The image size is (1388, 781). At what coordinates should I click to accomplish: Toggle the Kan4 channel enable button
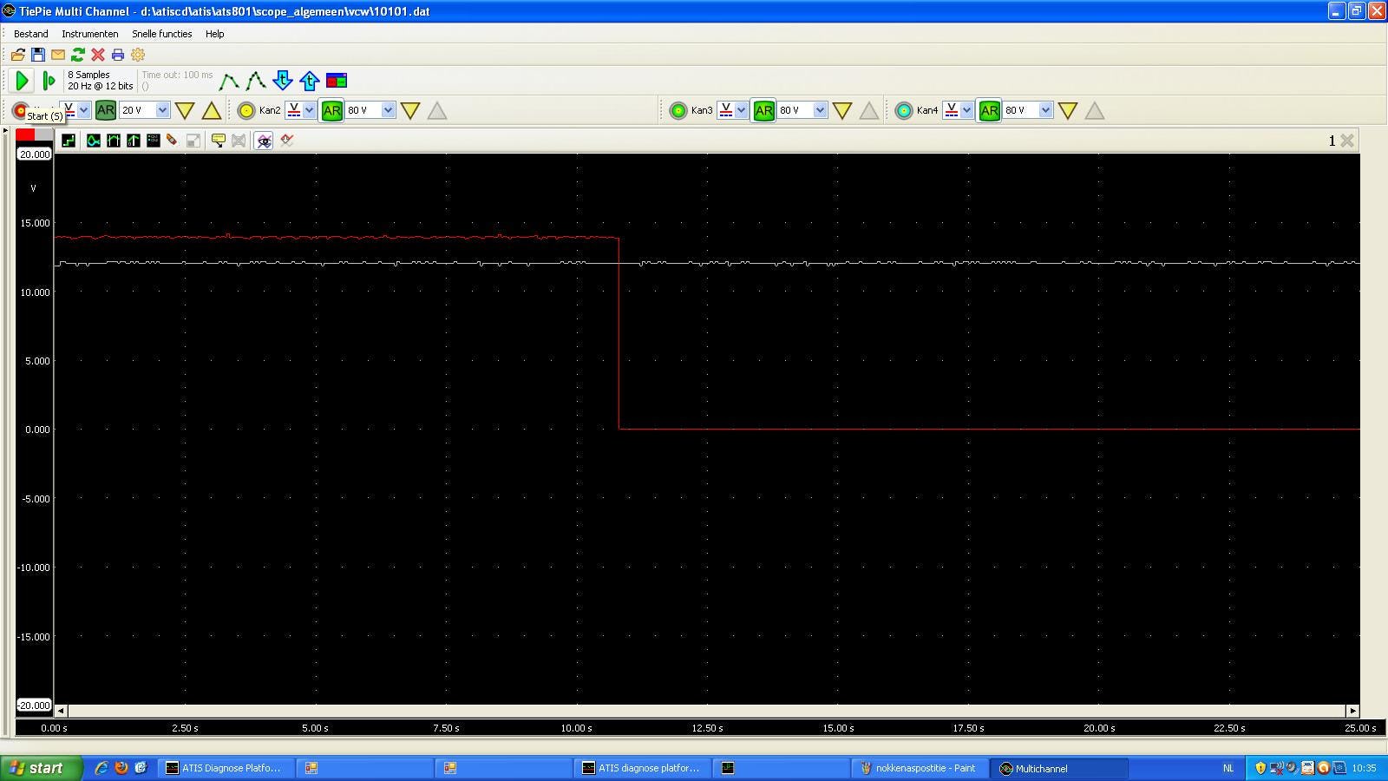pyautogui.click(x=904, y=110)
